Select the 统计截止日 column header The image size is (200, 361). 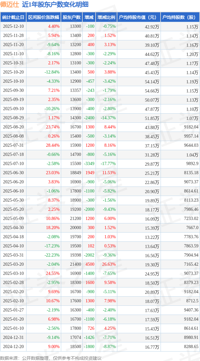click(13, 17)
